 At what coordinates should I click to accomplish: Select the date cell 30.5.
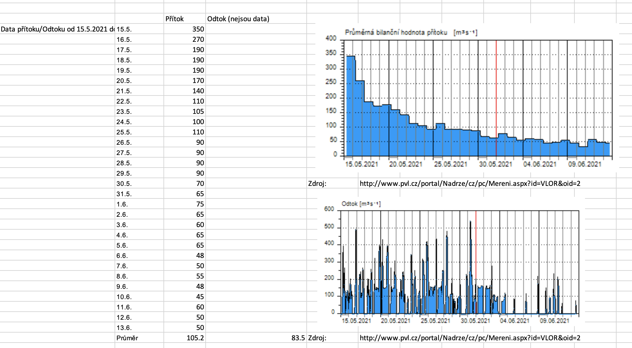pos(139,183)
